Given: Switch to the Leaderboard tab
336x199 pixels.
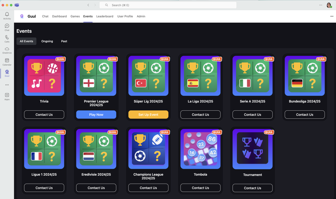Looking at the screenshot, I should 105,16.
